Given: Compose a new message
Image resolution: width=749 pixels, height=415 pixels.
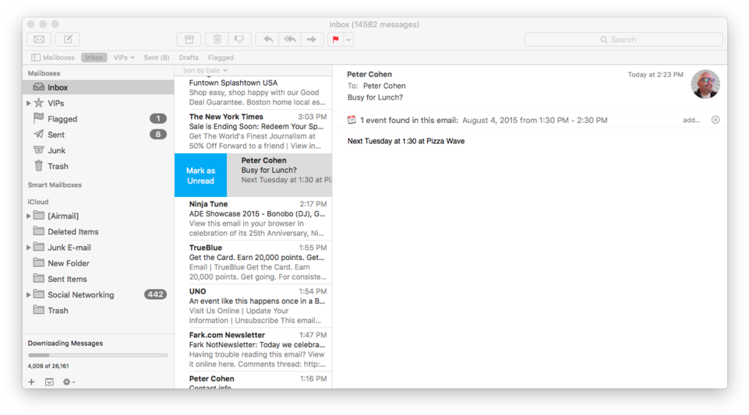Looking at the screenshot, I should (68, 40).
